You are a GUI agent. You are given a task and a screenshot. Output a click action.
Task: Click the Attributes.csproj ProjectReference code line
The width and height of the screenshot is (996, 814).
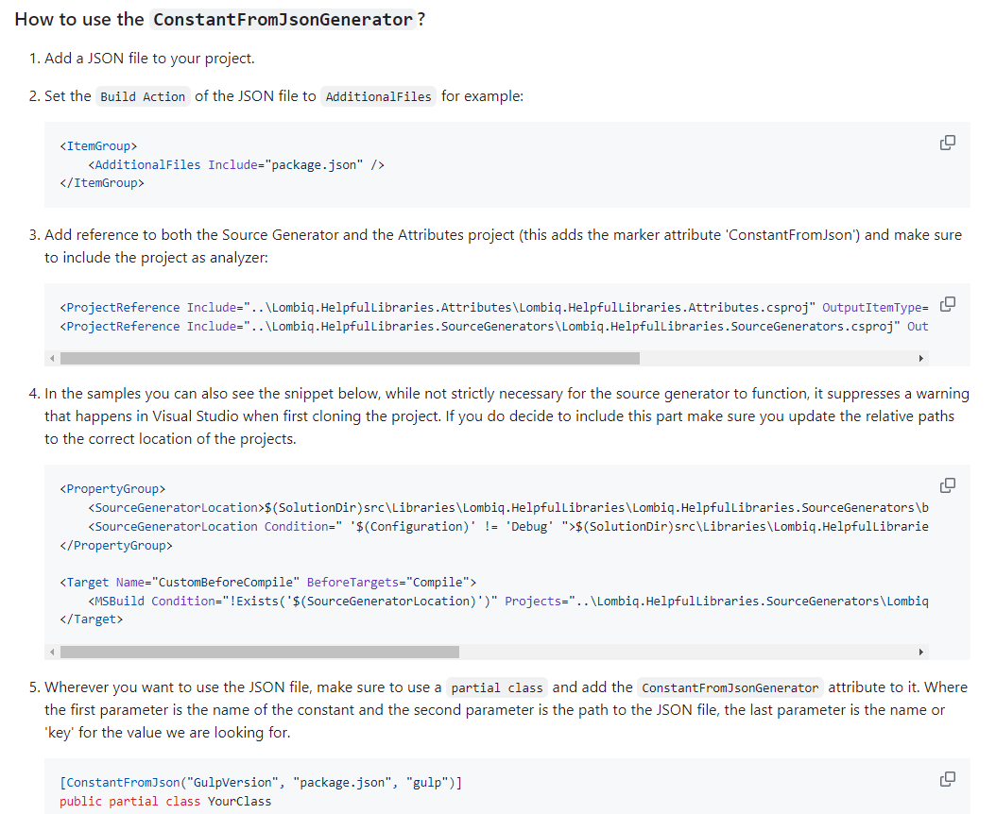coord(494,307)
